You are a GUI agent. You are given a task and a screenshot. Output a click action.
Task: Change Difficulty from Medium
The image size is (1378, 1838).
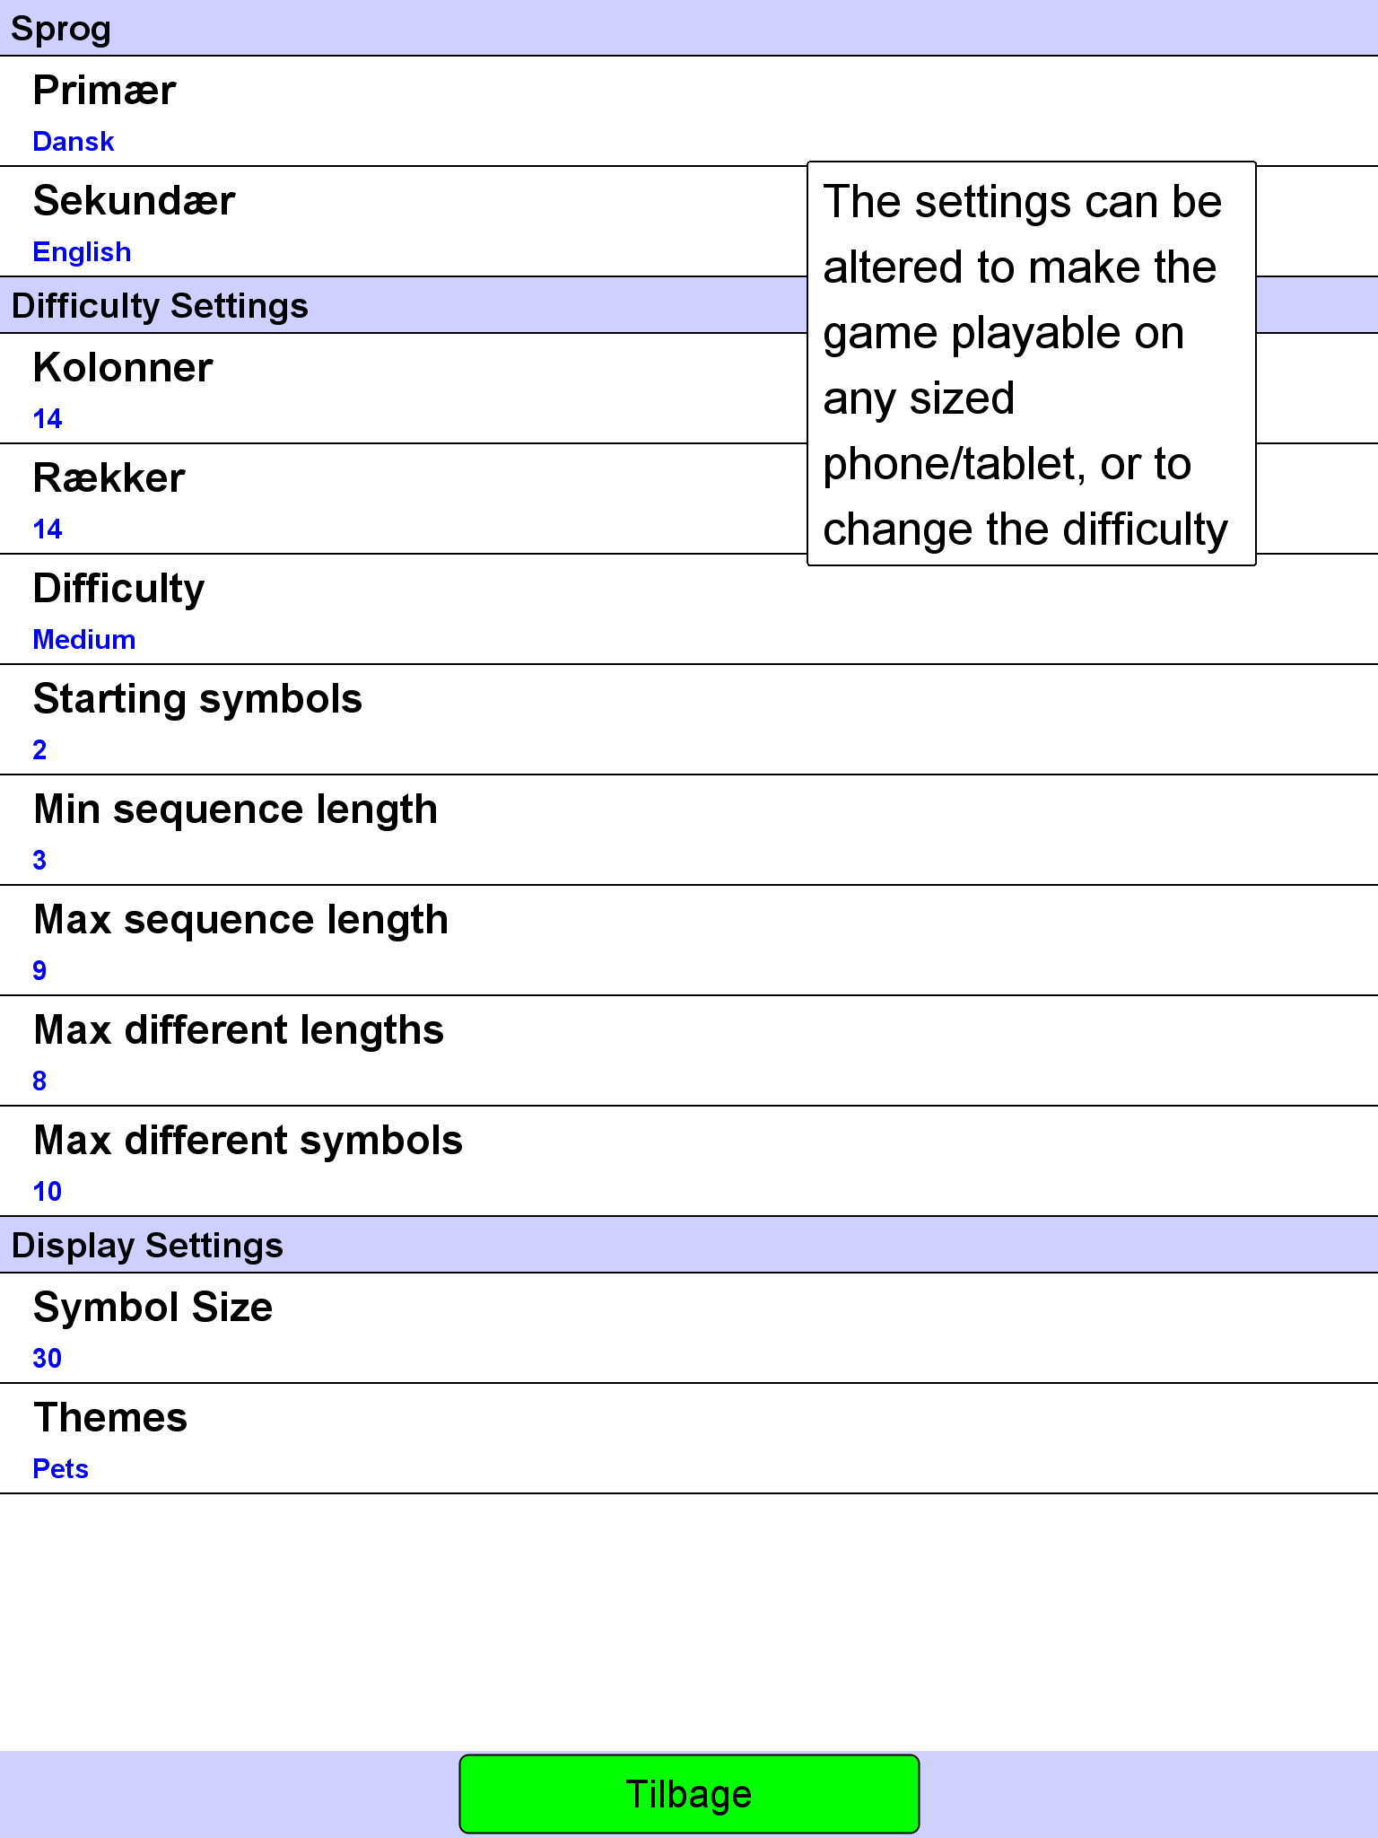(x=689, y=609)
